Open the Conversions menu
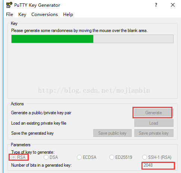Viewport: 181px width, 173px height. click(44, 15)
